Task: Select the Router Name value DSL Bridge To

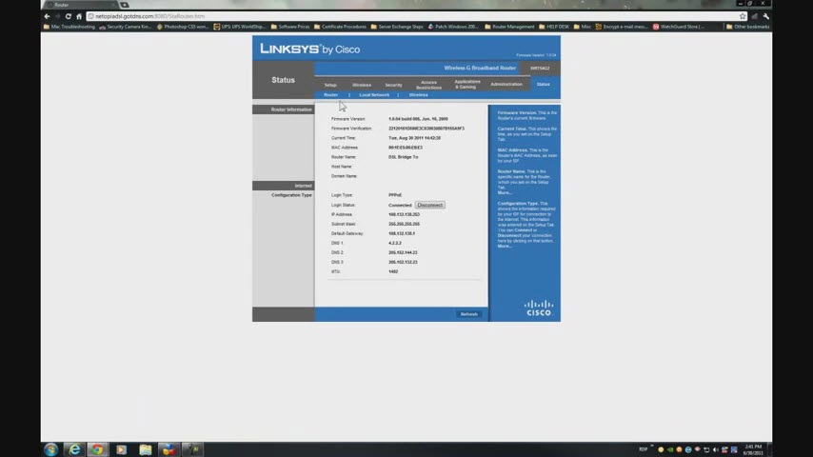Action: tap(403, 157)
